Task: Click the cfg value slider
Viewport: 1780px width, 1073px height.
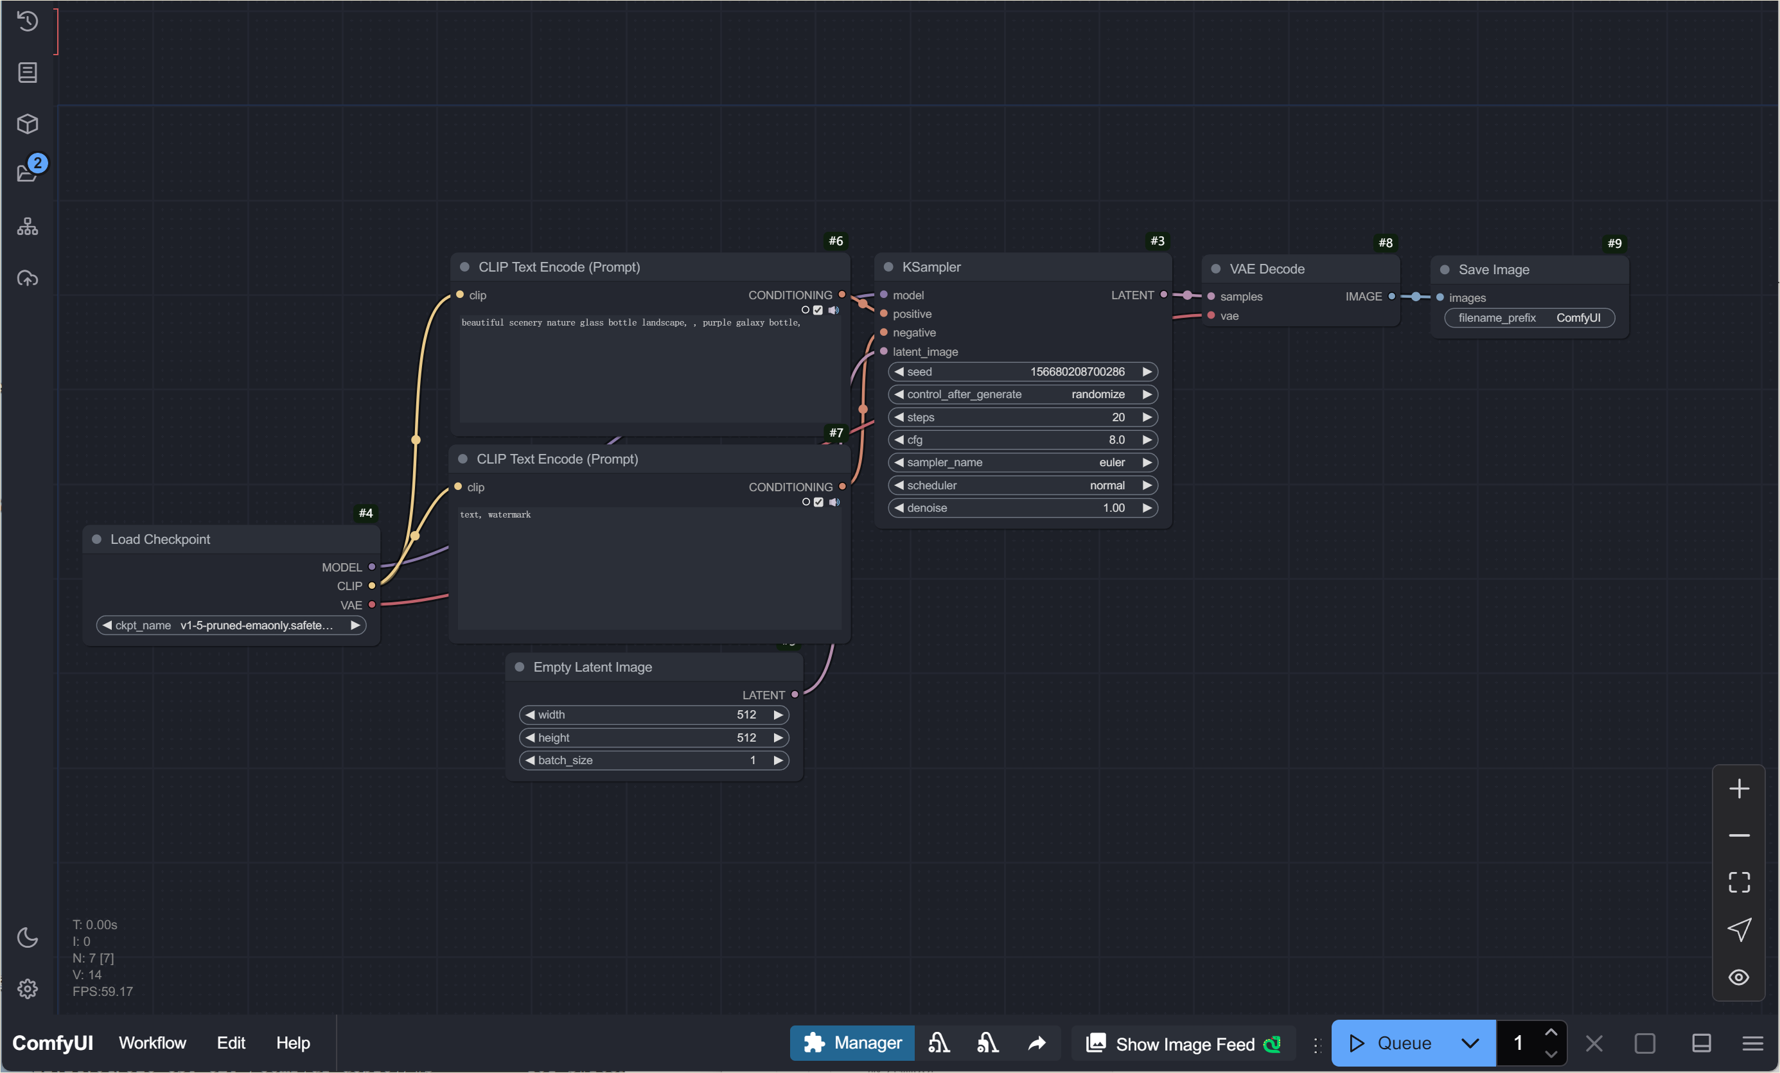Action: (1022, 440)
